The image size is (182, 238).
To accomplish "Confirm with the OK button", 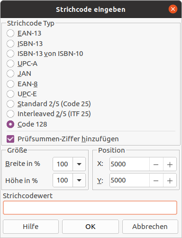I will pos(91,227).
